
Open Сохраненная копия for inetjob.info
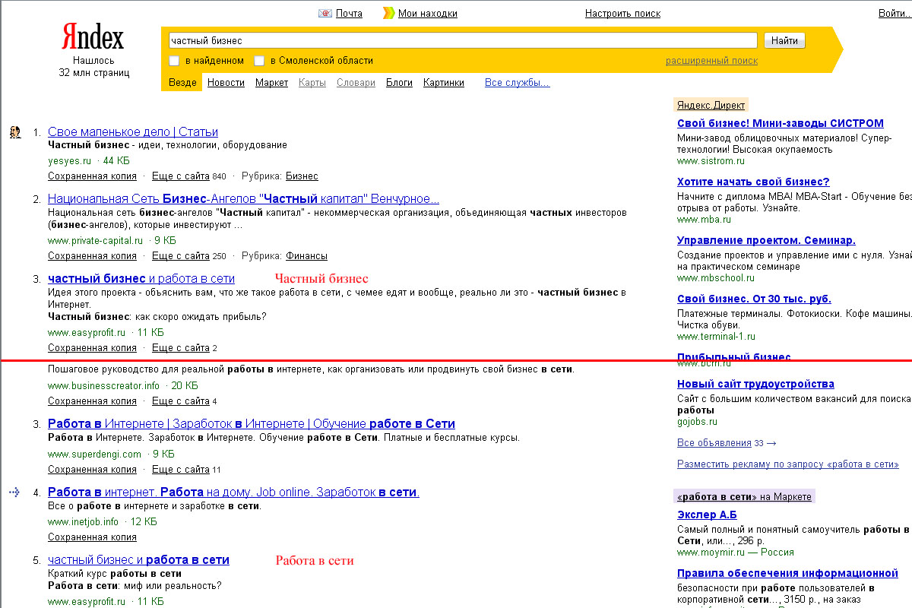coord(92,537)
